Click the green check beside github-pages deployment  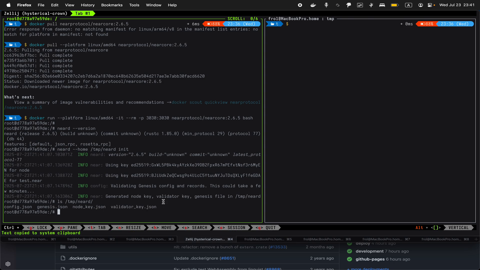coord(349,259)
